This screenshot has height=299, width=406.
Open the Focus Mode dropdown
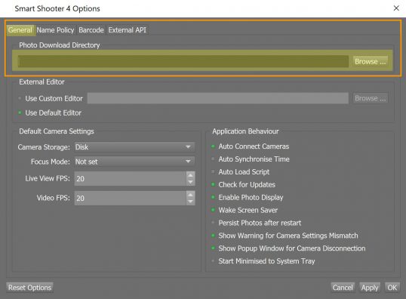pos(134,162)
